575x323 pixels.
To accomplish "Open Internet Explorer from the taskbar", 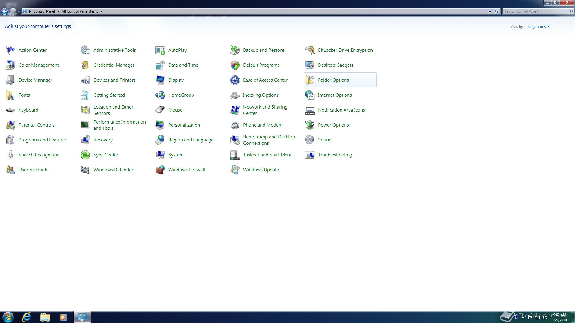I will [27, 317].
